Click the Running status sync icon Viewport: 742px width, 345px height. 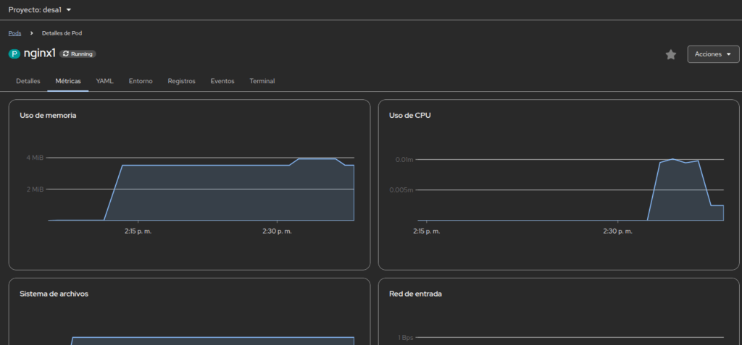tap(66, 54)
